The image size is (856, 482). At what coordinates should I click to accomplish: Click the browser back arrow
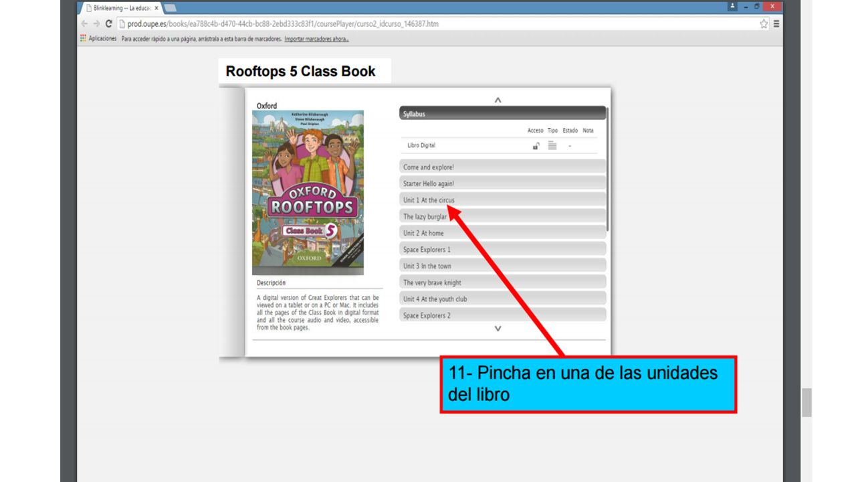[85, 23]
